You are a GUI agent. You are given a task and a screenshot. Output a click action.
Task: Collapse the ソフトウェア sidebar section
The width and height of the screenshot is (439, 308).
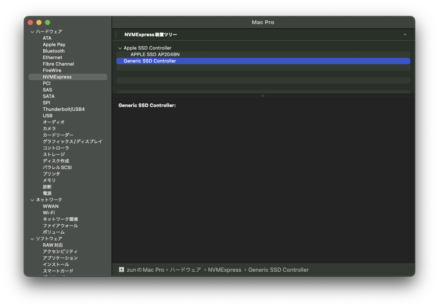tap(32, 239)
